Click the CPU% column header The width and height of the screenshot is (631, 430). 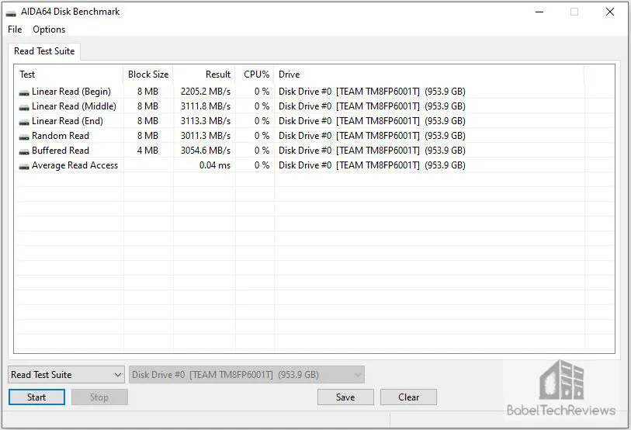[x=255, y=75]
